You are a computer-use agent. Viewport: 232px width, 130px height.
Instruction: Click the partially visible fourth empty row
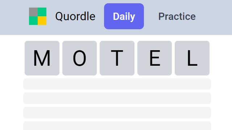[x=117, y=126]
